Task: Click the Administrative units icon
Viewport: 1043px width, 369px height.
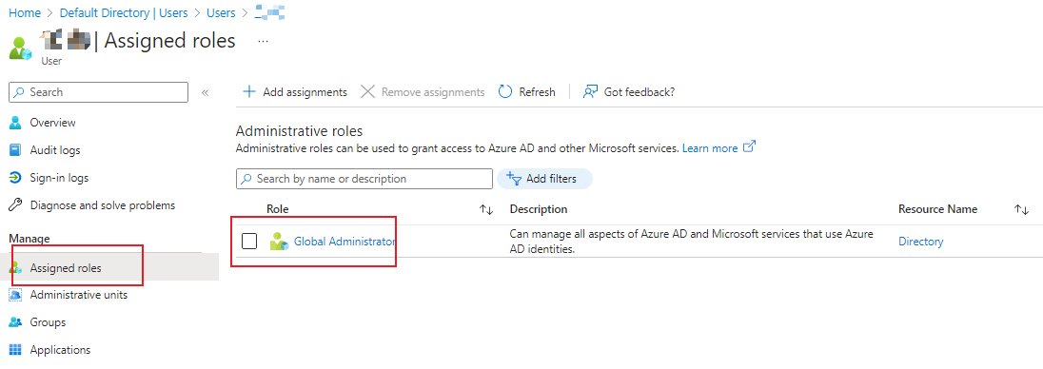Action: click(x=15, y=295)
